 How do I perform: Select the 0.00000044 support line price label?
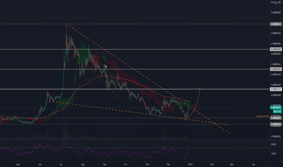(x=276, y=124)
